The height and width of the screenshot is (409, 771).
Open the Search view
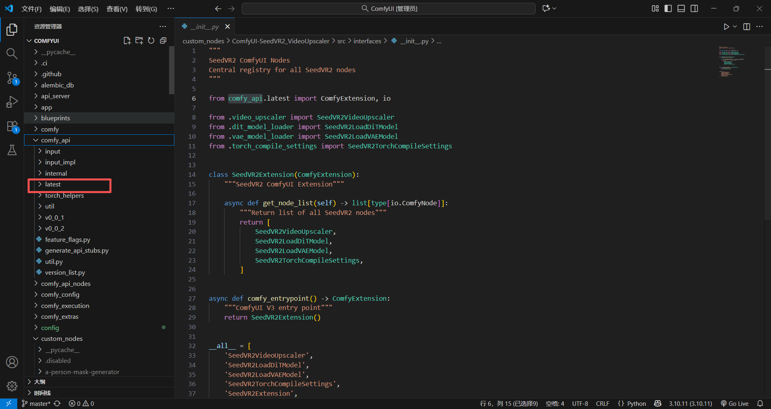click(x=12, y=53)
